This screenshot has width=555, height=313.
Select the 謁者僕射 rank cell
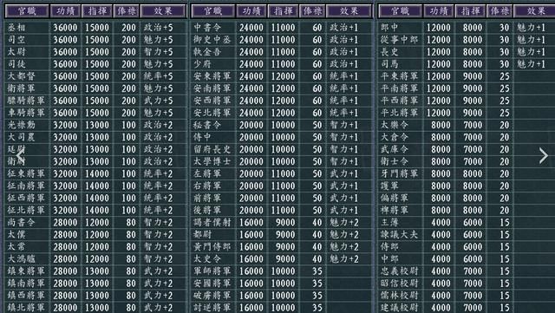tap(212, 222)
